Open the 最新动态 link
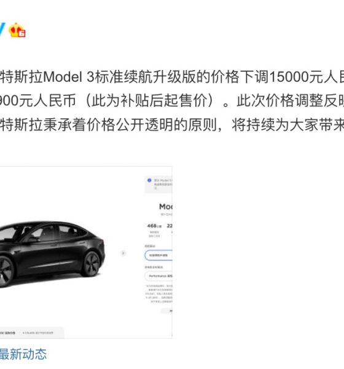 (23, 354)
